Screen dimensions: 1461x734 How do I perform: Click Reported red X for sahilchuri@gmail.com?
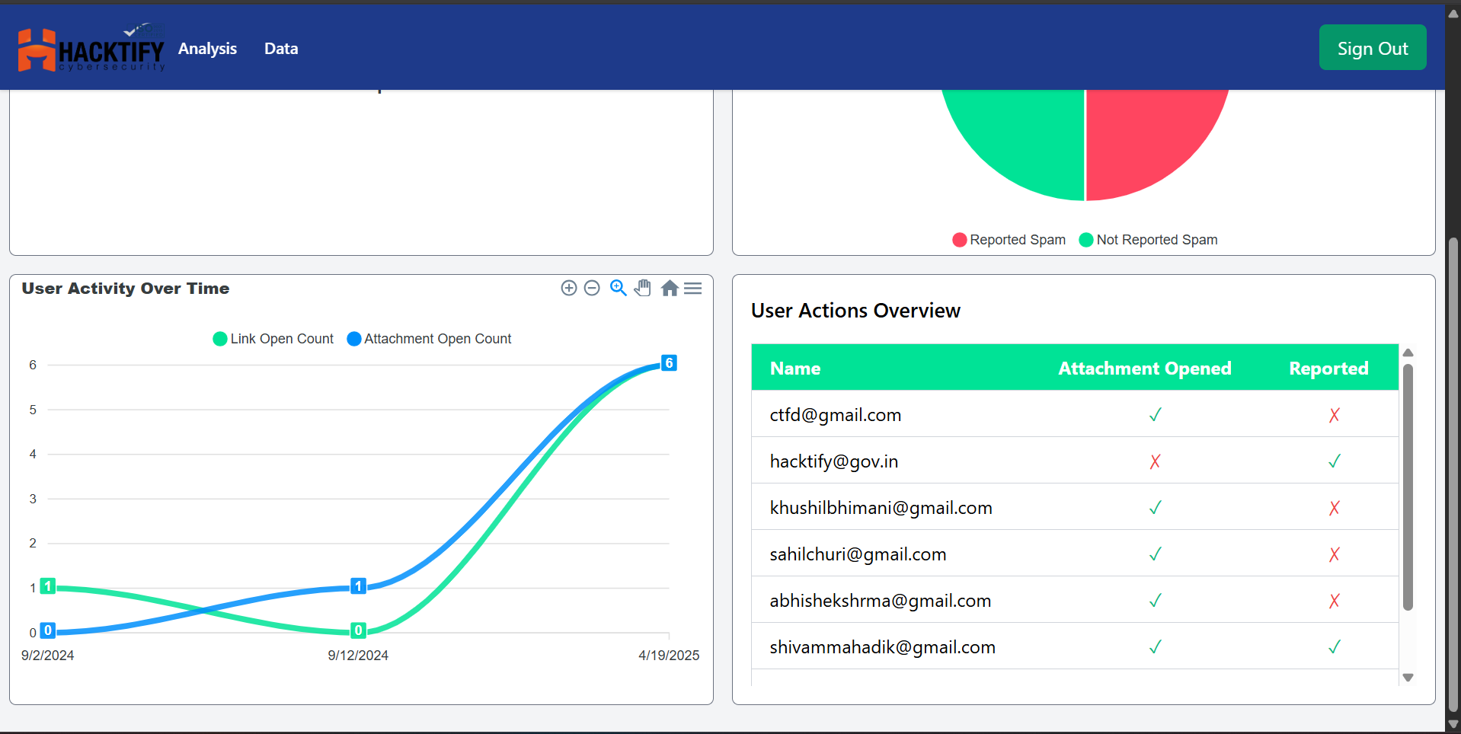(x=1335, y=554)
